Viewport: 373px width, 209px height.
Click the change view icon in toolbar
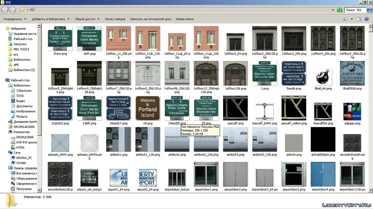(x=345, y=19)
